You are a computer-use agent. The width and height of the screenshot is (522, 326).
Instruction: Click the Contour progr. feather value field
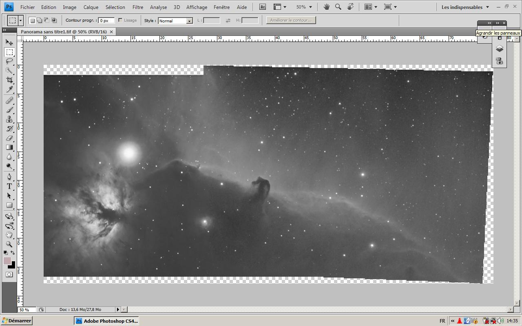click(x=107, y=20)
